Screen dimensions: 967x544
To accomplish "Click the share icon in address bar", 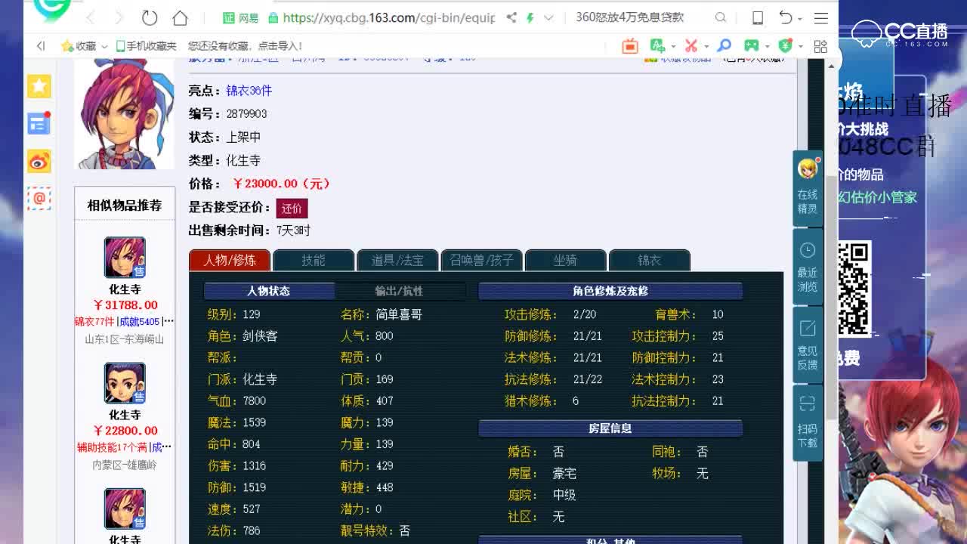I will 511,17.
